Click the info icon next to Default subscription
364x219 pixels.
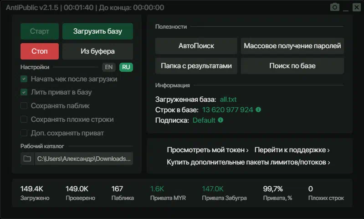tap(220, 120)
